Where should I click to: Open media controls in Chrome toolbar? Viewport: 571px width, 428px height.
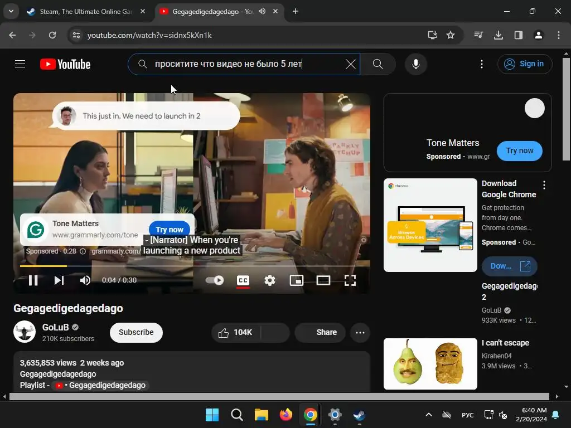(x=478, y=35)
